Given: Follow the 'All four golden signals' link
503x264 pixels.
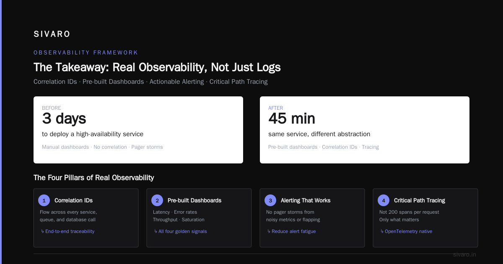Looking at the screenshot, I should [180, 231].
